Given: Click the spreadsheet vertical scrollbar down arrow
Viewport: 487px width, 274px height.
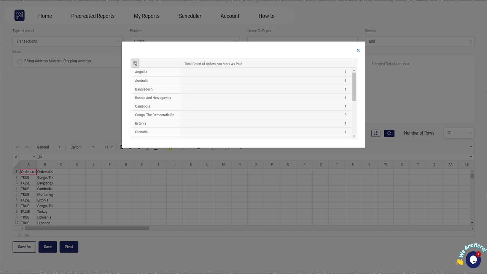Looking at the screenshot, I should 472,223.
